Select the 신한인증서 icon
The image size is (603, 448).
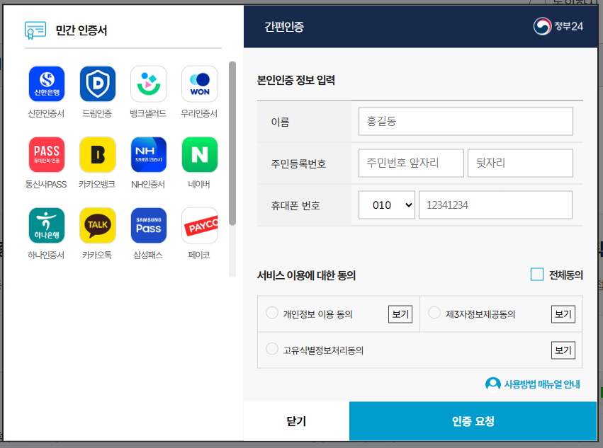pos(47,84)
